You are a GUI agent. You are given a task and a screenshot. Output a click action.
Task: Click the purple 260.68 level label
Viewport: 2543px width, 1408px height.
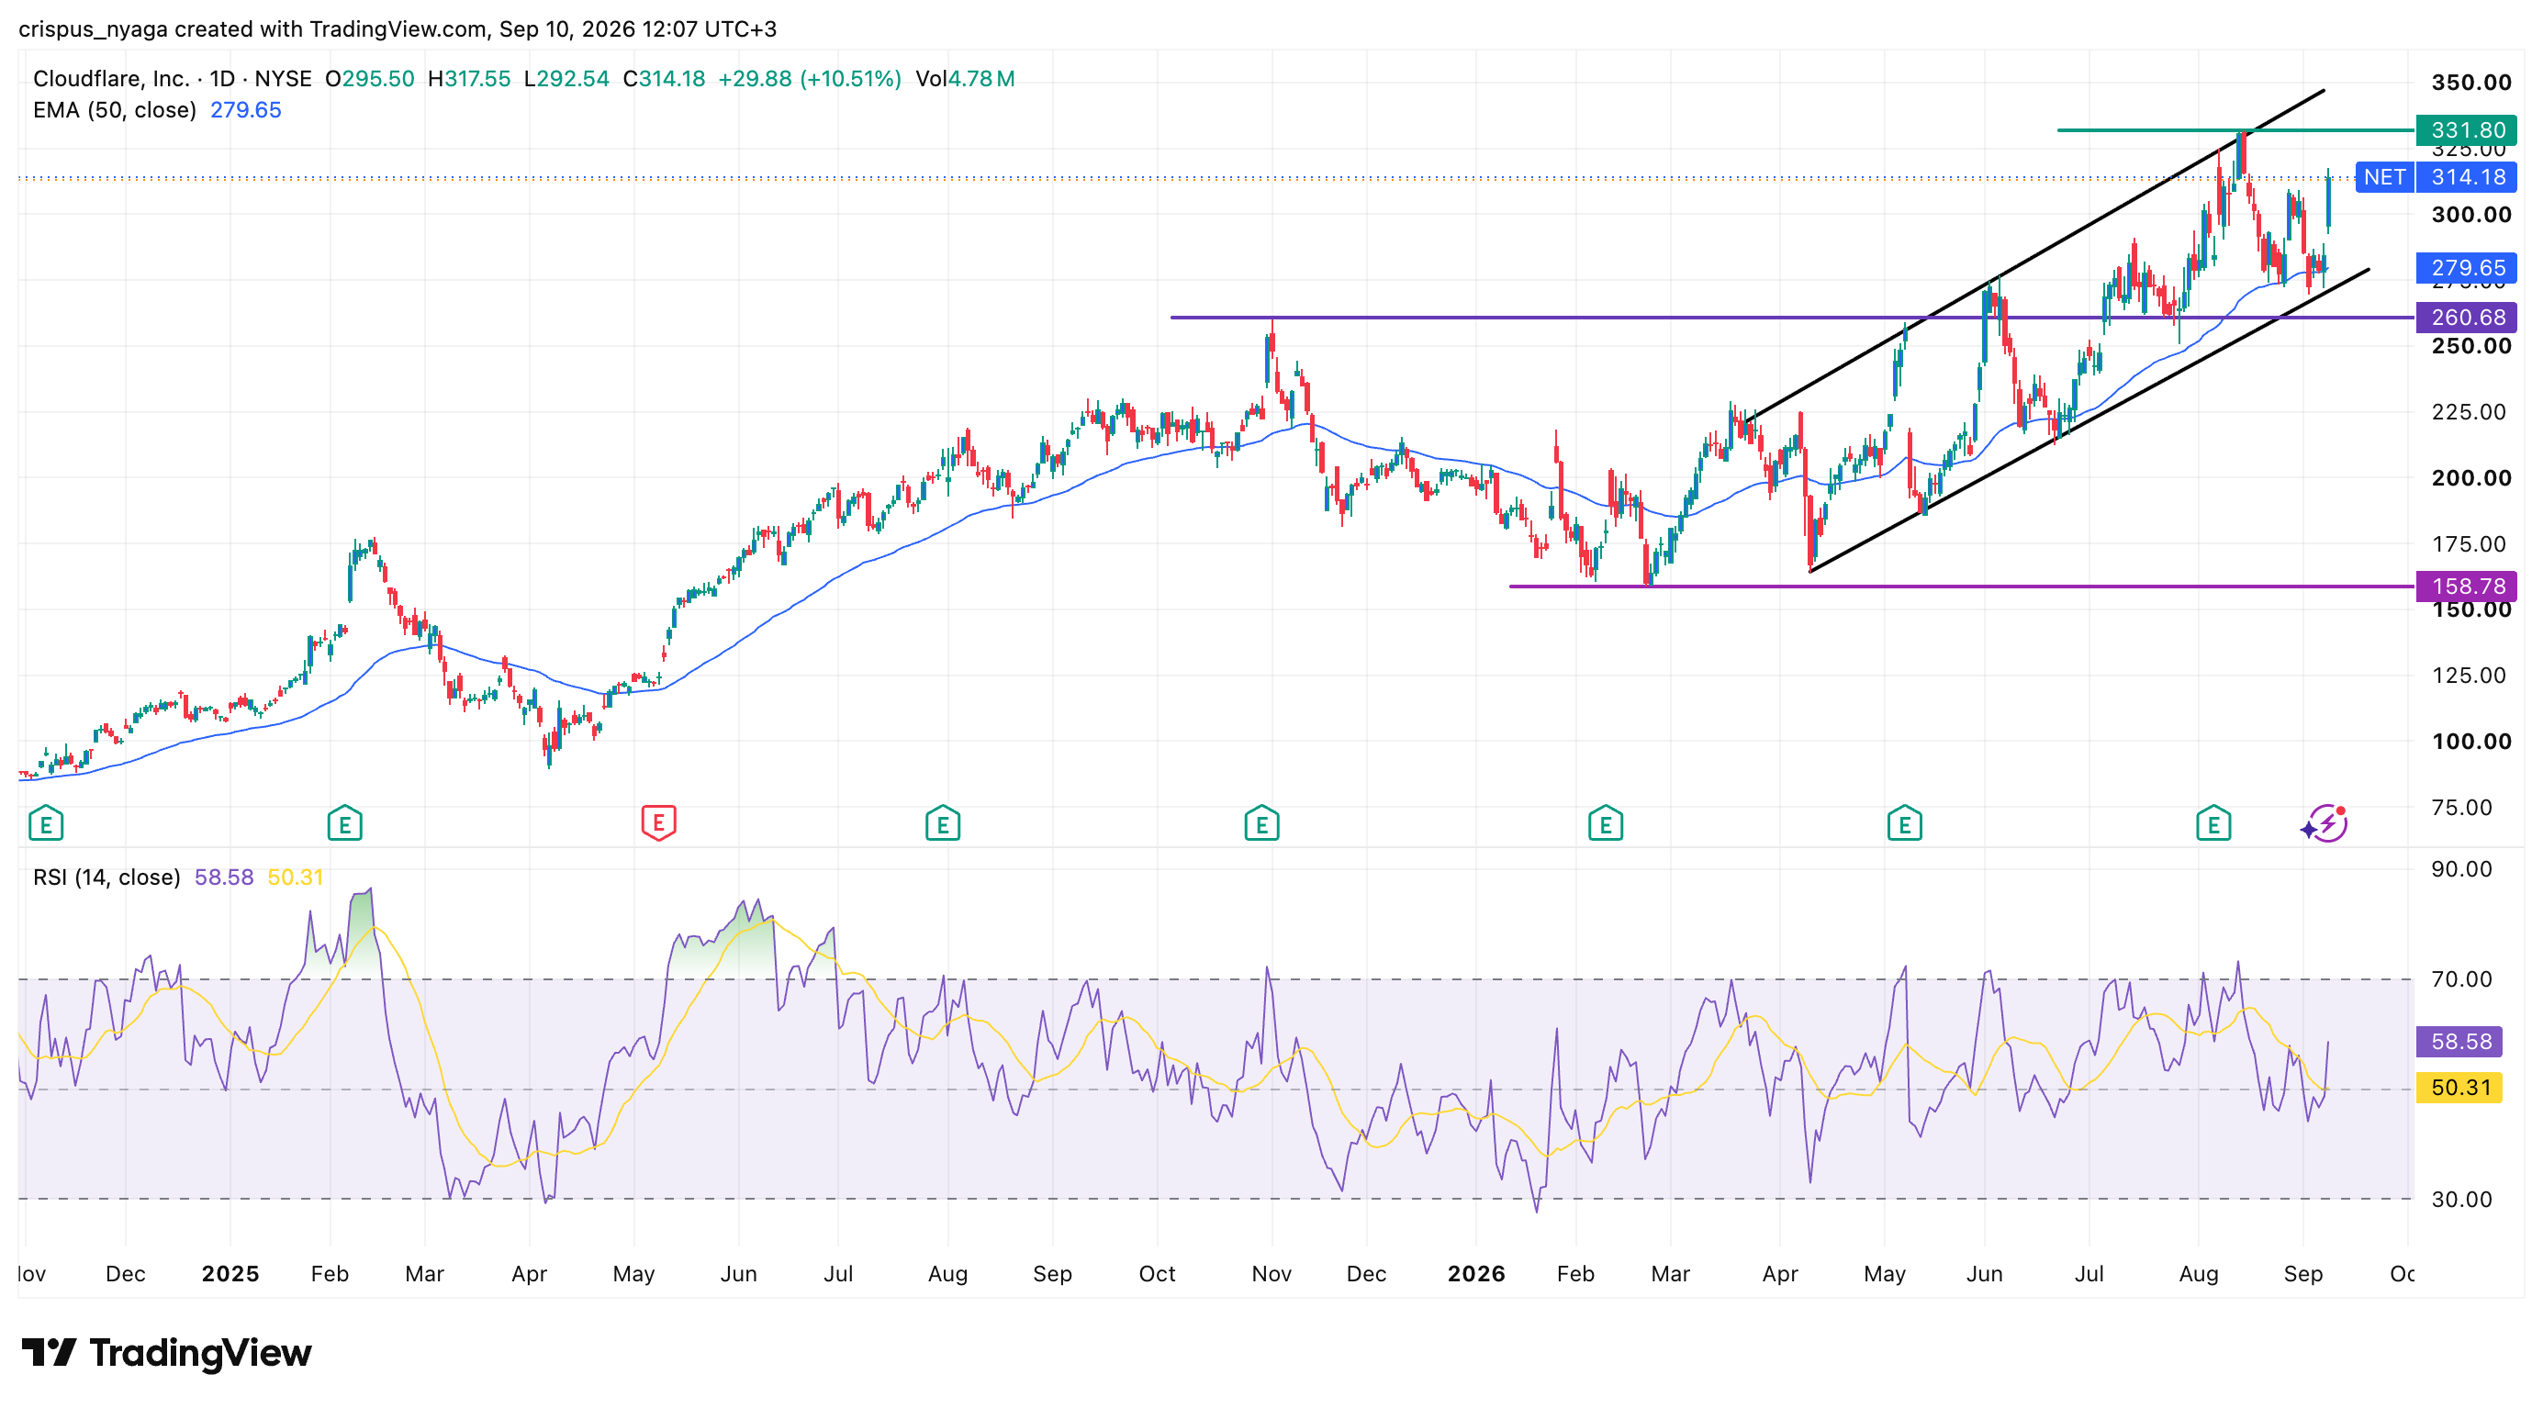[x=2466, y=318]
